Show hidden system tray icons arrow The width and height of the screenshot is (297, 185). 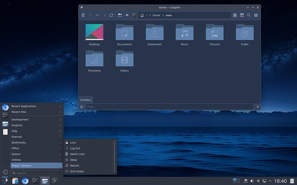[270, 181]
